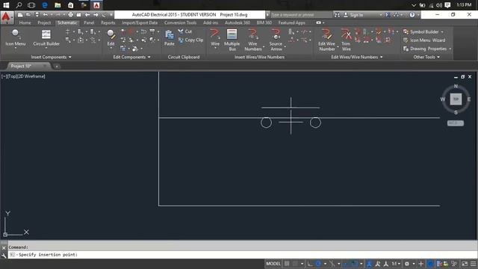The width and height of the screenshot is (478, 269).
Task: Click the Plot printer icon in quick access toolbar
Action: point(71,15)
